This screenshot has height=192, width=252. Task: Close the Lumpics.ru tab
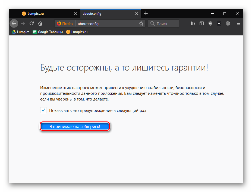(x=75, y=14)
